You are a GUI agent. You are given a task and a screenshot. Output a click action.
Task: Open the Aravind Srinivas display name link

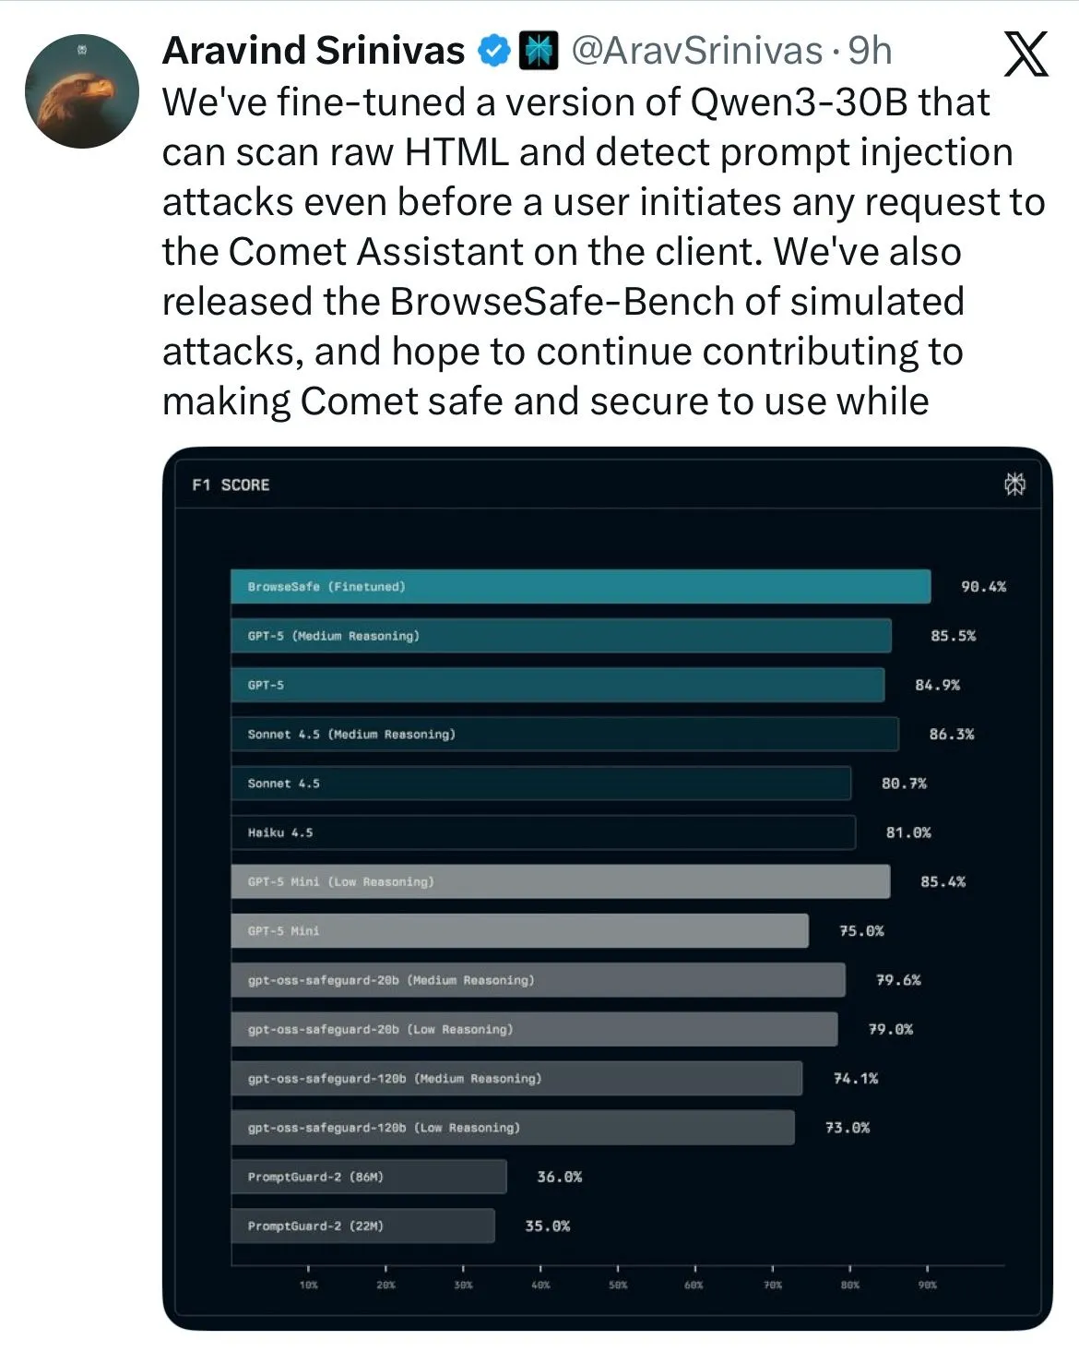pos(314,51)
